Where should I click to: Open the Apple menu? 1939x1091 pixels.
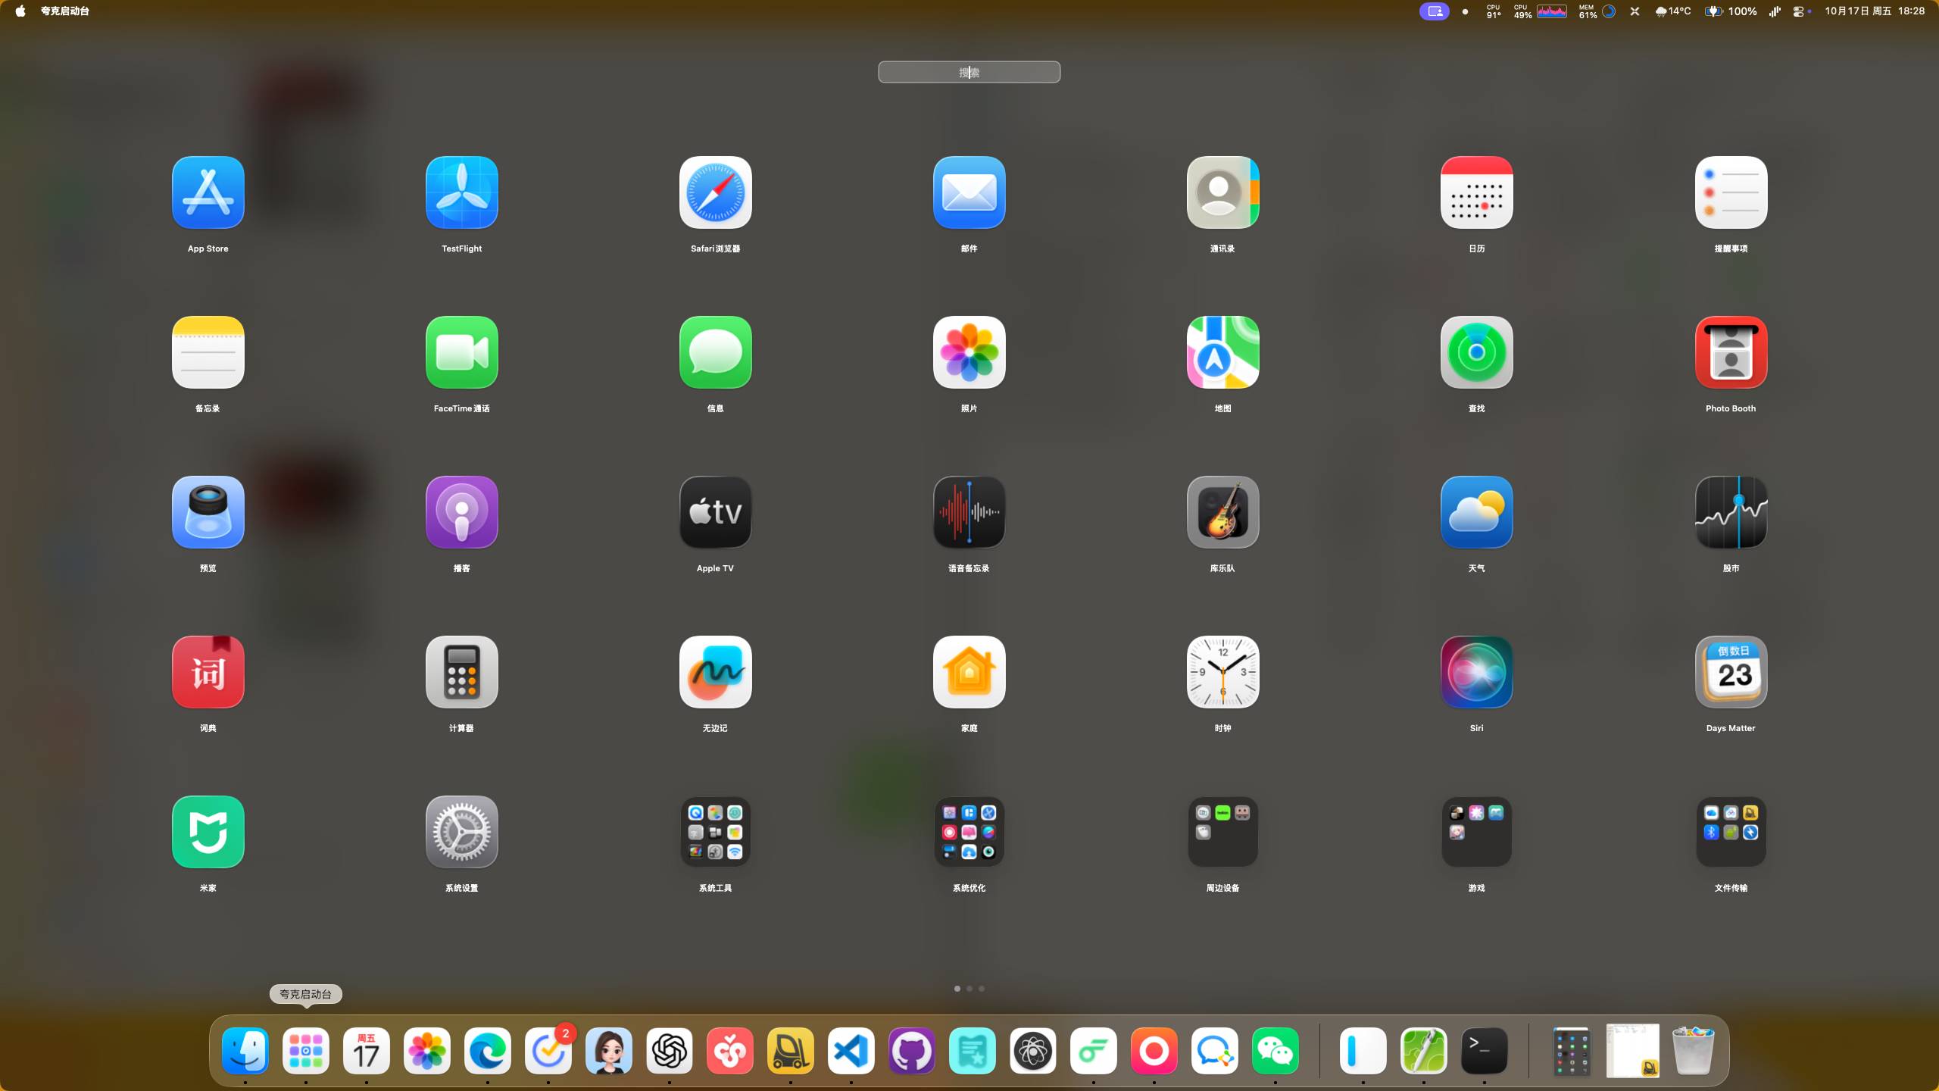point(20,11)
